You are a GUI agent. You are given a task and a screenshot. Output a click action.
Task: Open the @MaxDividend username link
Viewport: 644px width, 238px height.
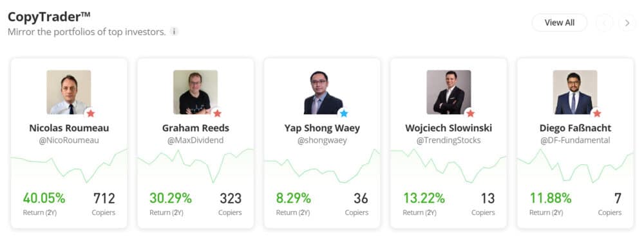pos(196,140)
